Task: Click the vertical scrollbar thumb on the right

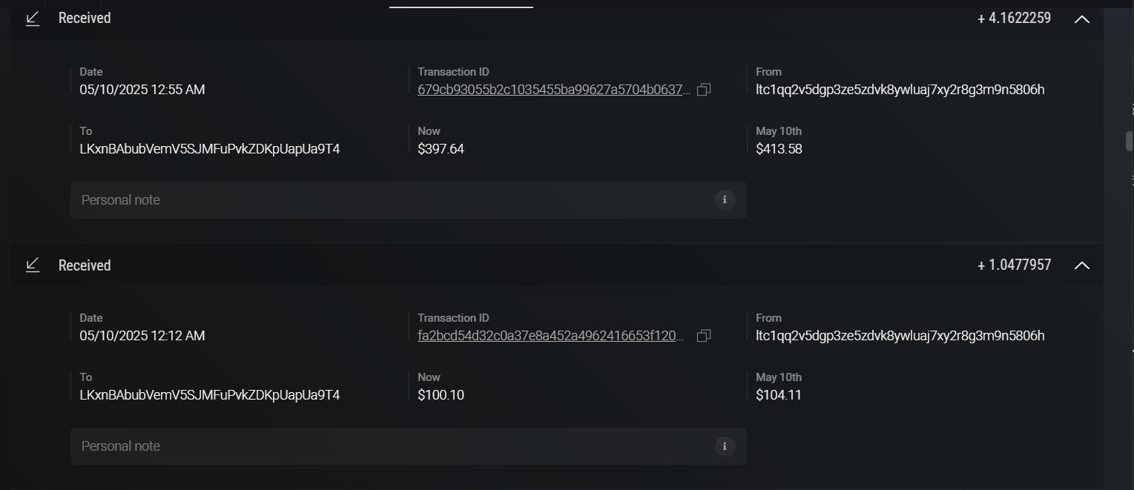Action: [x=1129, y=141]
